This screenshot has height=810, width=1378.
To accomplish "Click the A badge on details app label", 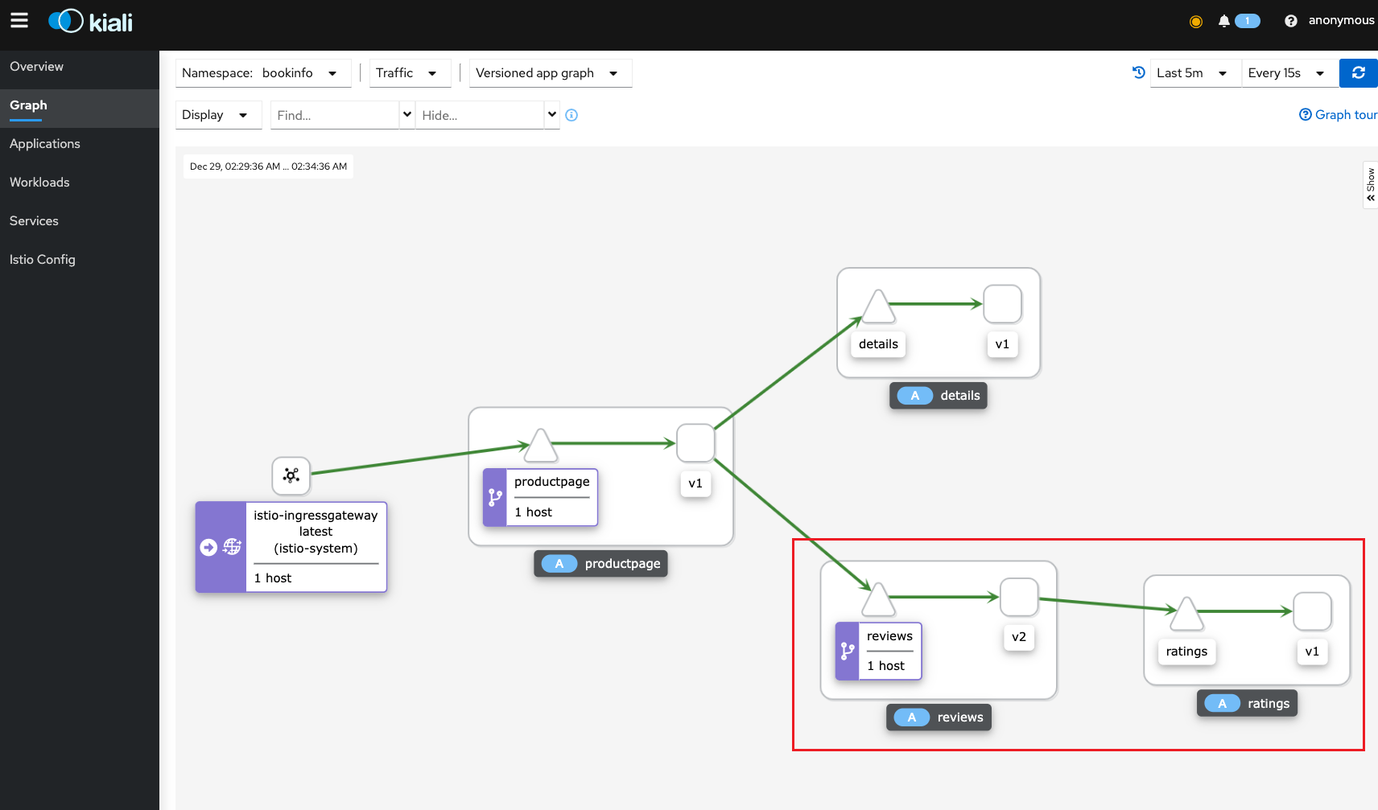I will click(x=915, y=396).
